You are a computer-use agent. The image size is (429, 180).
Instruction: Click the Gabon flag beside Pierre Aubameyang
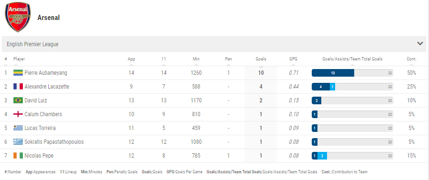pos(18,73)
